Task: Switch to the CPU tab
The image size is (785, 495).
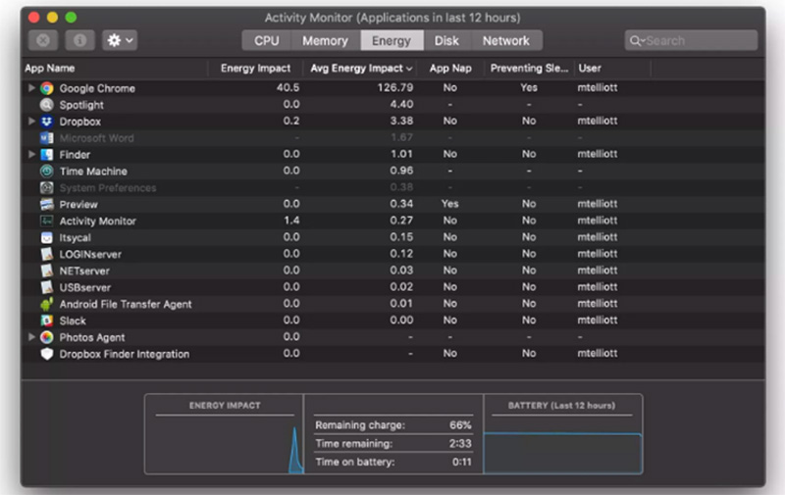Action: coord(267,41)
